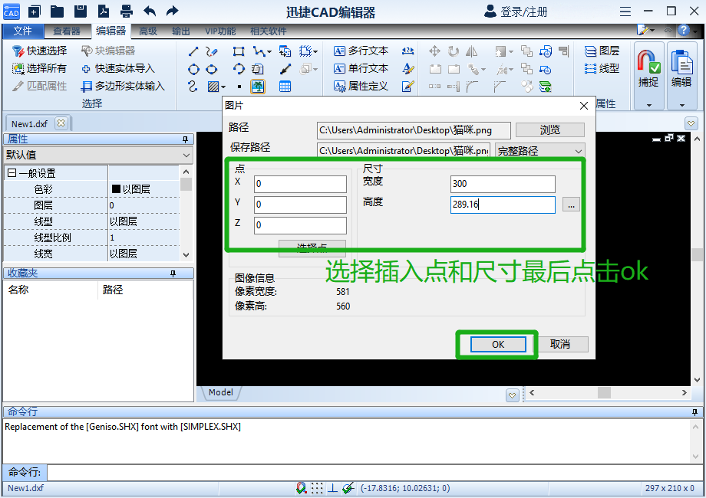Expand the polyline tool dropdown arrow

[x=269, y=51]
